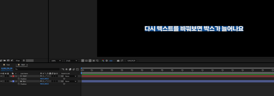This screenshot has width=274, height=96.
Task: Reset exposure icon in viewer
Action: [x=106, y=61]
